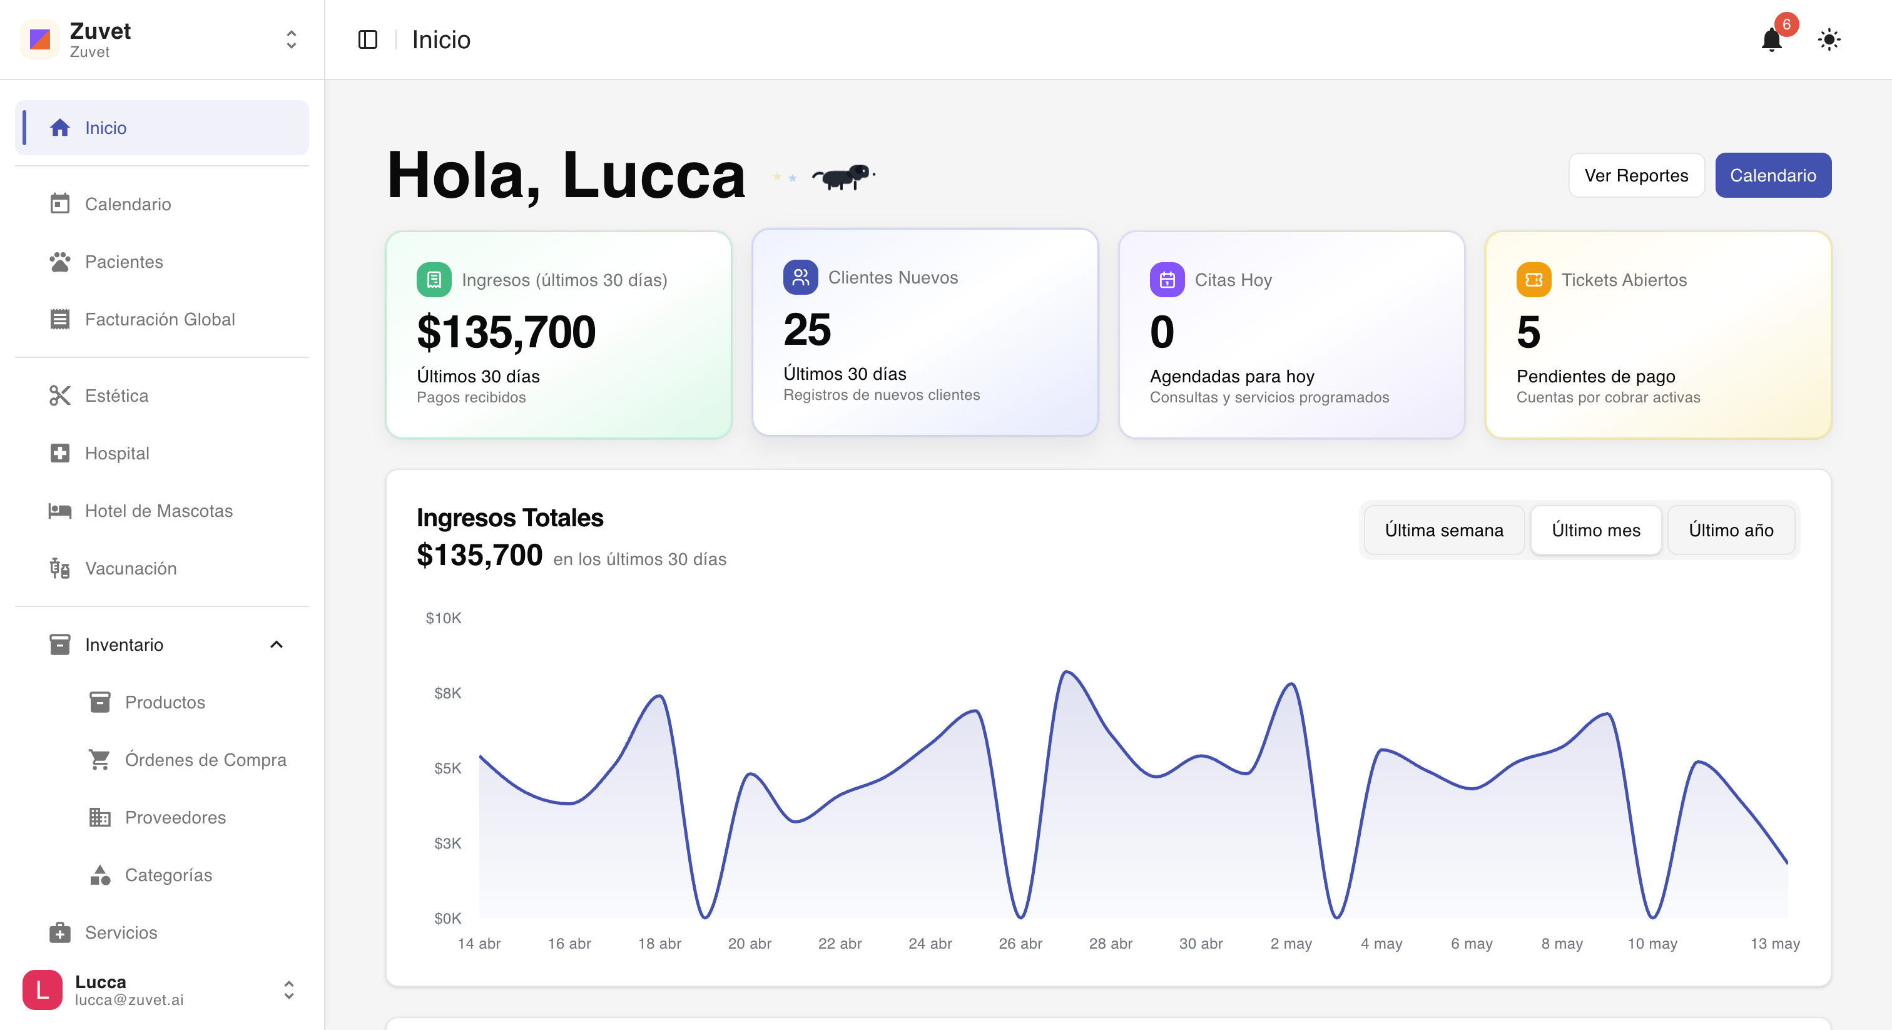The height and width of the screenshot is (1030, 1892).
Task: Click the Estética scissors icon
Action: [x=59, y=395]
